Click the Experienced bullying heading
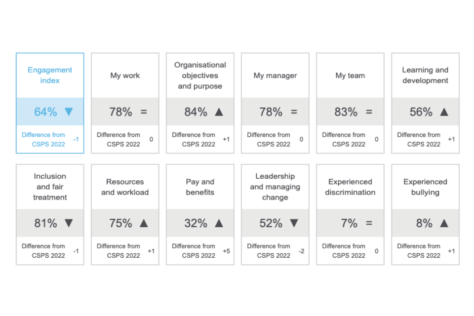Image resolution: width=474 pixels, height=316 pixels. pos(425,187)
